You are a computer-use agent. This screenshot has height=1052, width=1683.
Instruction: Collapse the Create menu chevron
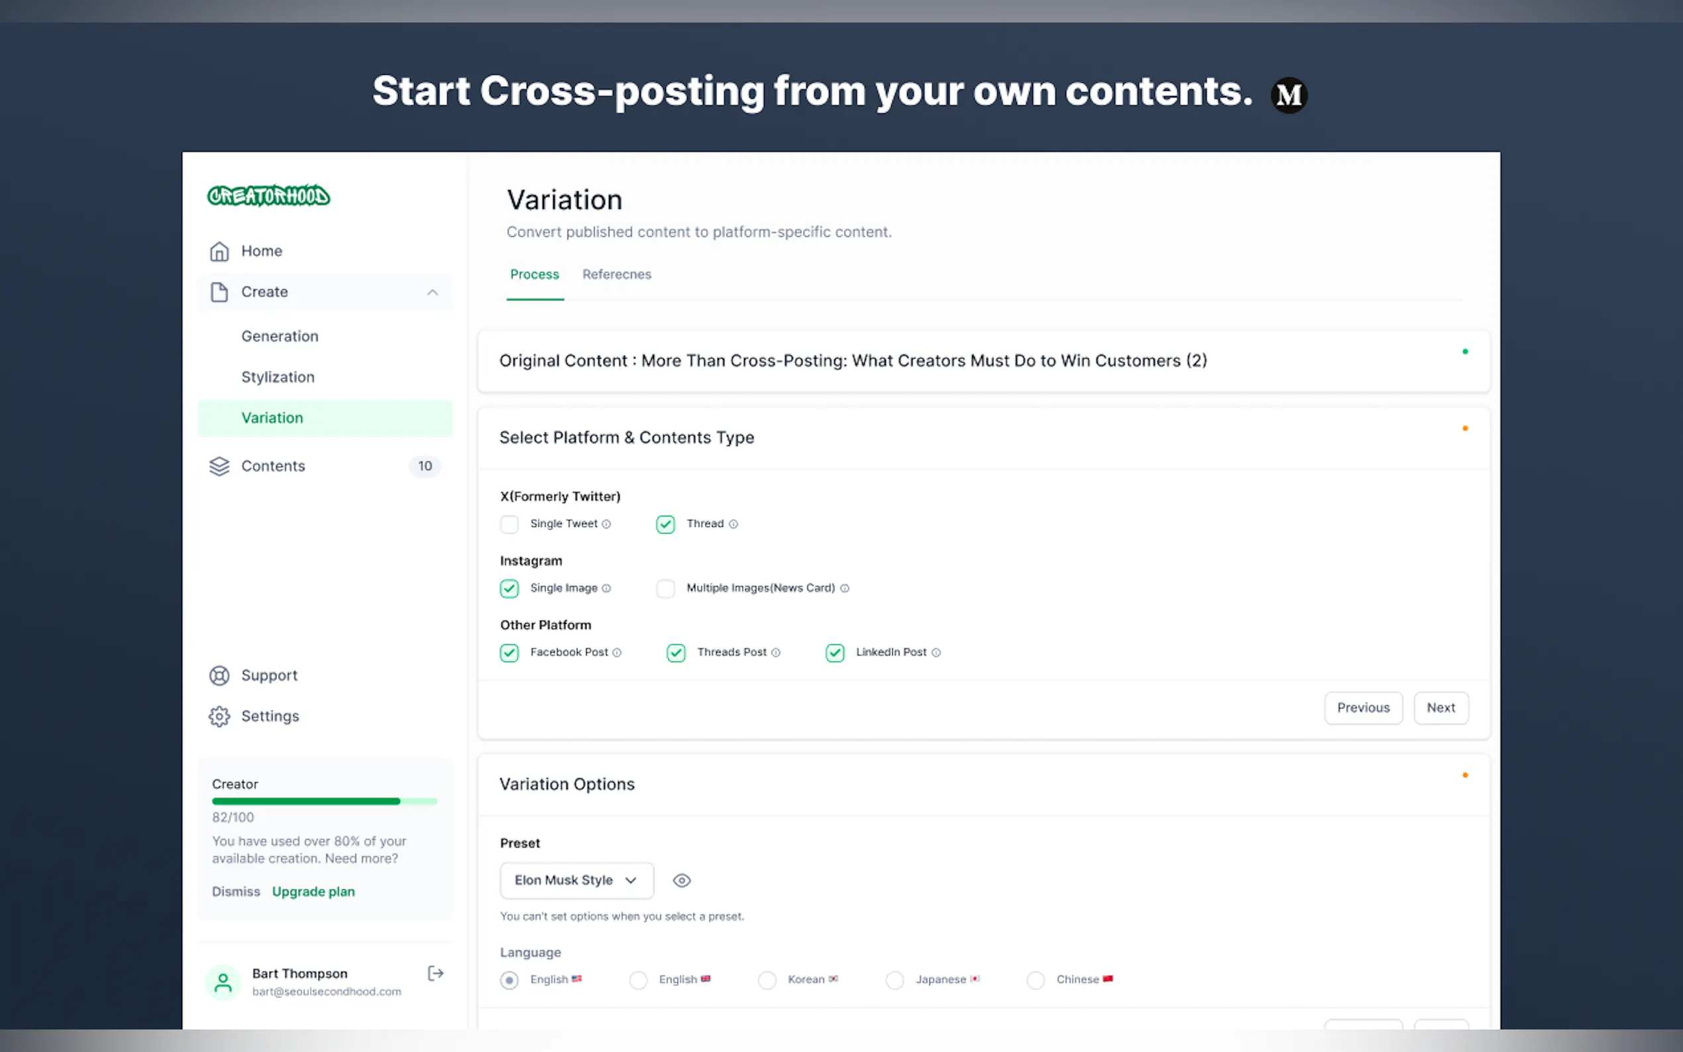pos(432,293)
